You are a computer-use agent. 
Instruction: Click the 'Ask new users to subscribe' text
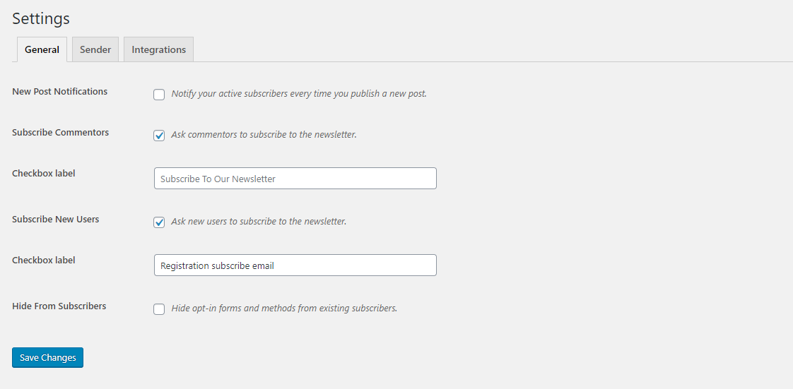pyautogui.click(x=259, y=222)
